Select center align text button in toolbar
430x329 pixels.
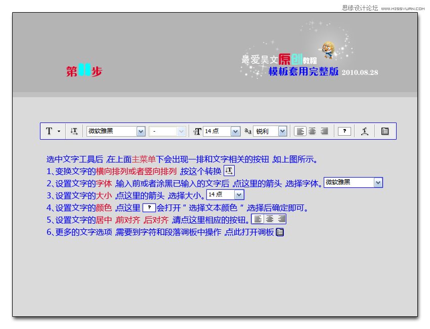coord(312,131)
